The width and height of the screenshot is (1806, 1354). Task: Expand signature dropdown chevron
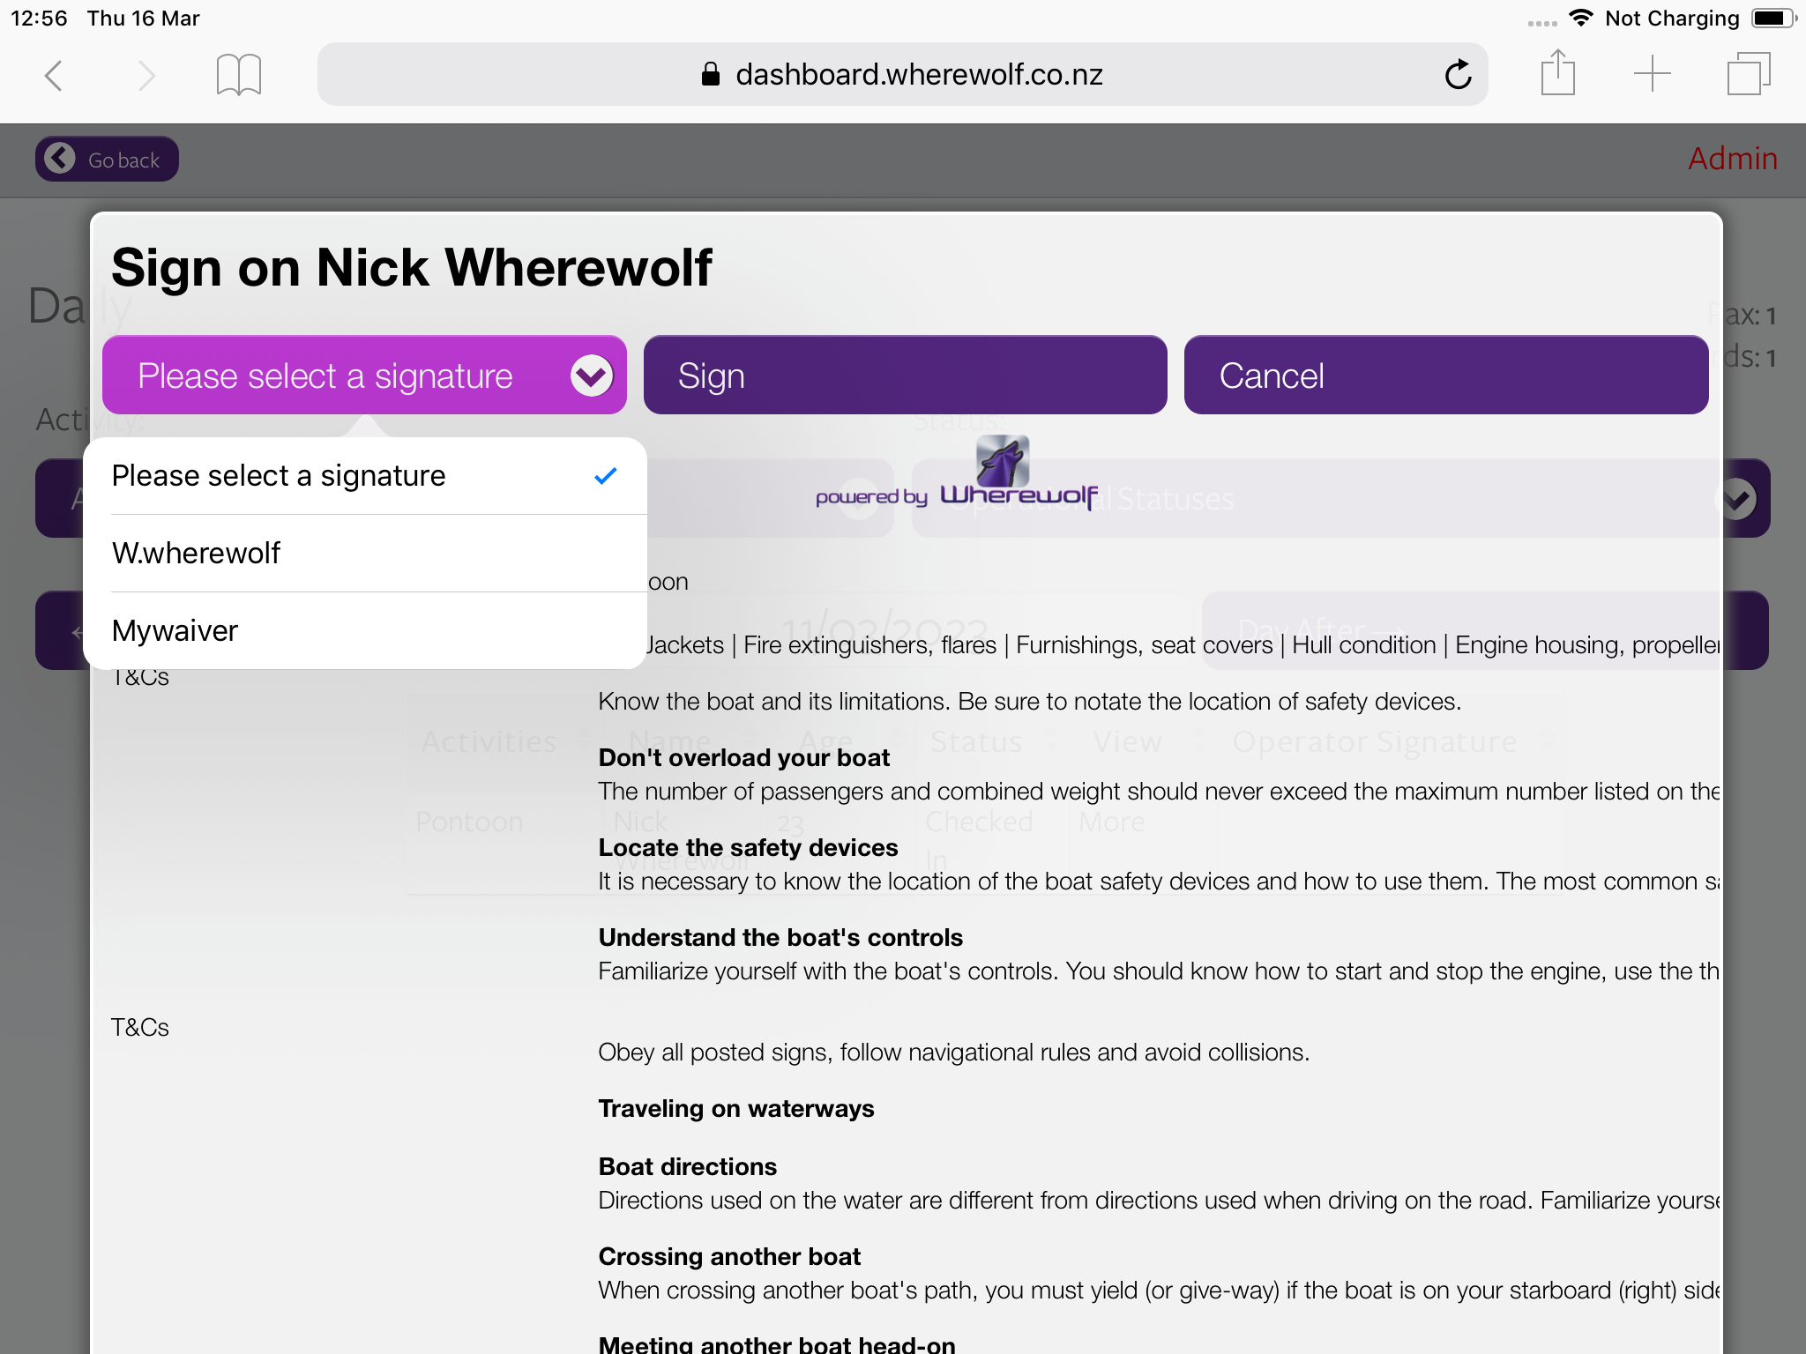[x=591, y=376]
